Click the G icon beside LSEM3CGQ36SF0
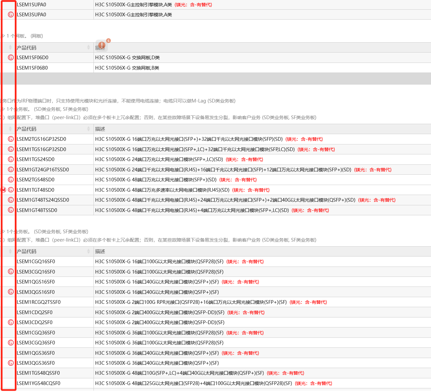 click(11, 343)
